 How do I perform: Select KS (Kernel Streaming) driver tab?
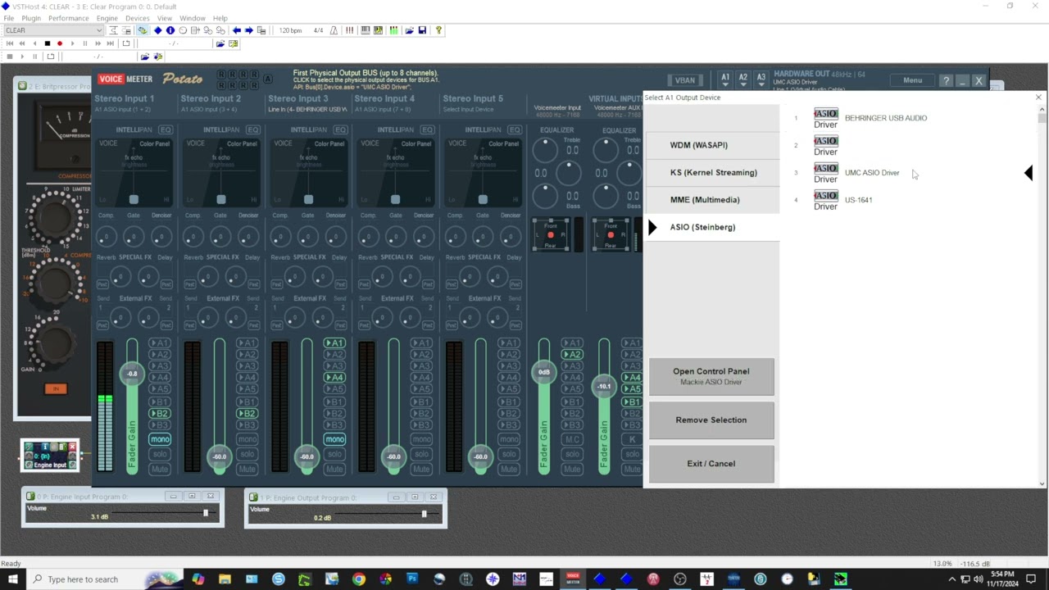pyautogui.click(x=712, y=172)
